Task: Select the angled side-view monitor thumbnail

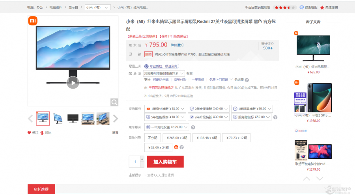Action: [x=58, y=118]
